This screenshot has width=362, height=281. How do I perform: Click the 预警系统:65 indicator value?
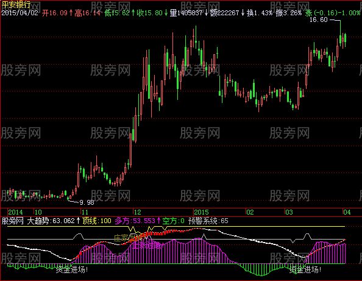[x=208, y=221]
